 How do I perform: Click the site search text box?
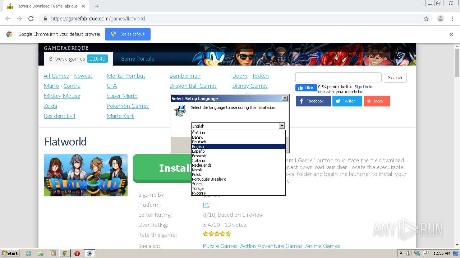click(338, 77)
